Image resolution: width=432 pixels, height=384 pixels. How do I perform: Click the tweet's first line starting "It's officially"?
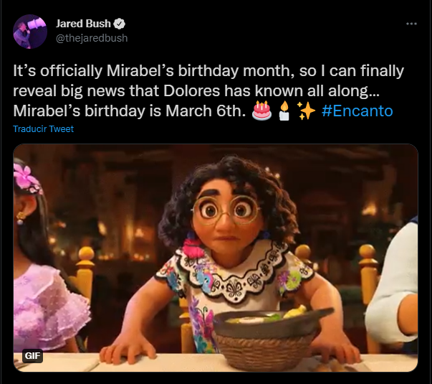click(x=208, y=71)
